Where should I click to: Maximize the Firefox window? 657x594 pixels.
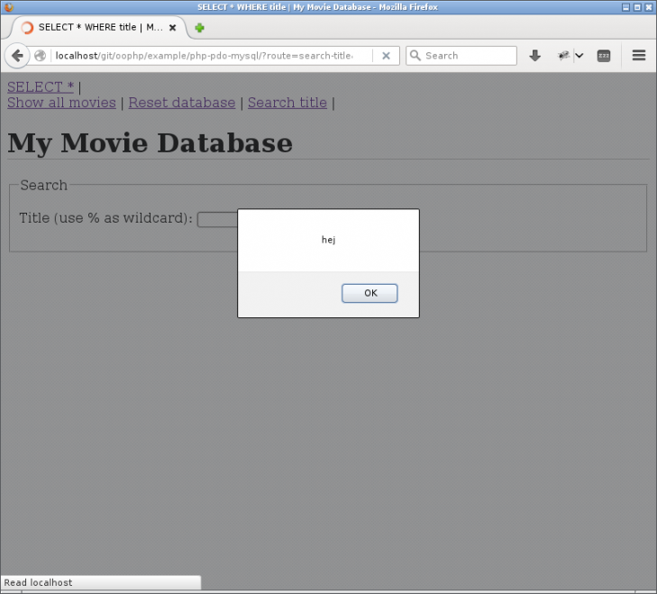pos(637,7)
